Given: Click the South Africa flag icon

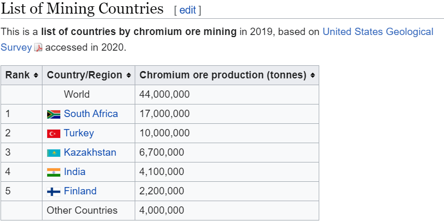Looking at the screenshot, I should [x=53, y=114].
